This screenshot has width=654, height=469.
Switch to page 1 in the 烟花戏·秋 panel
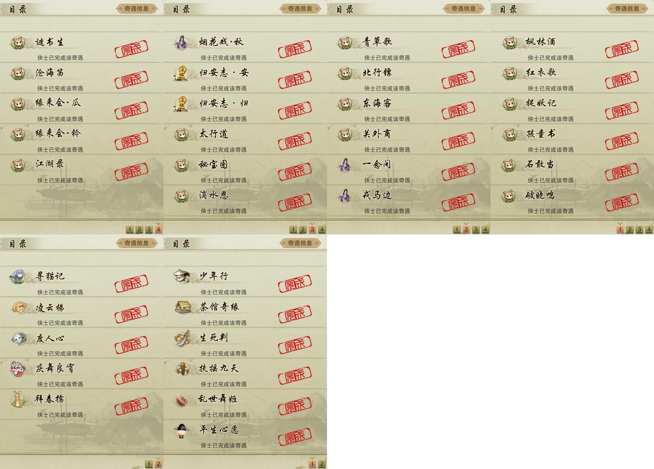293,230
